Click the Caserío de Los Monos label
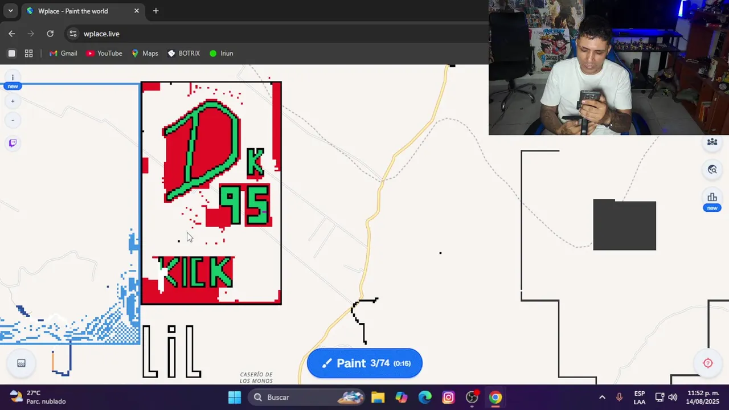The image size is (729, 410). click(256, 378)
